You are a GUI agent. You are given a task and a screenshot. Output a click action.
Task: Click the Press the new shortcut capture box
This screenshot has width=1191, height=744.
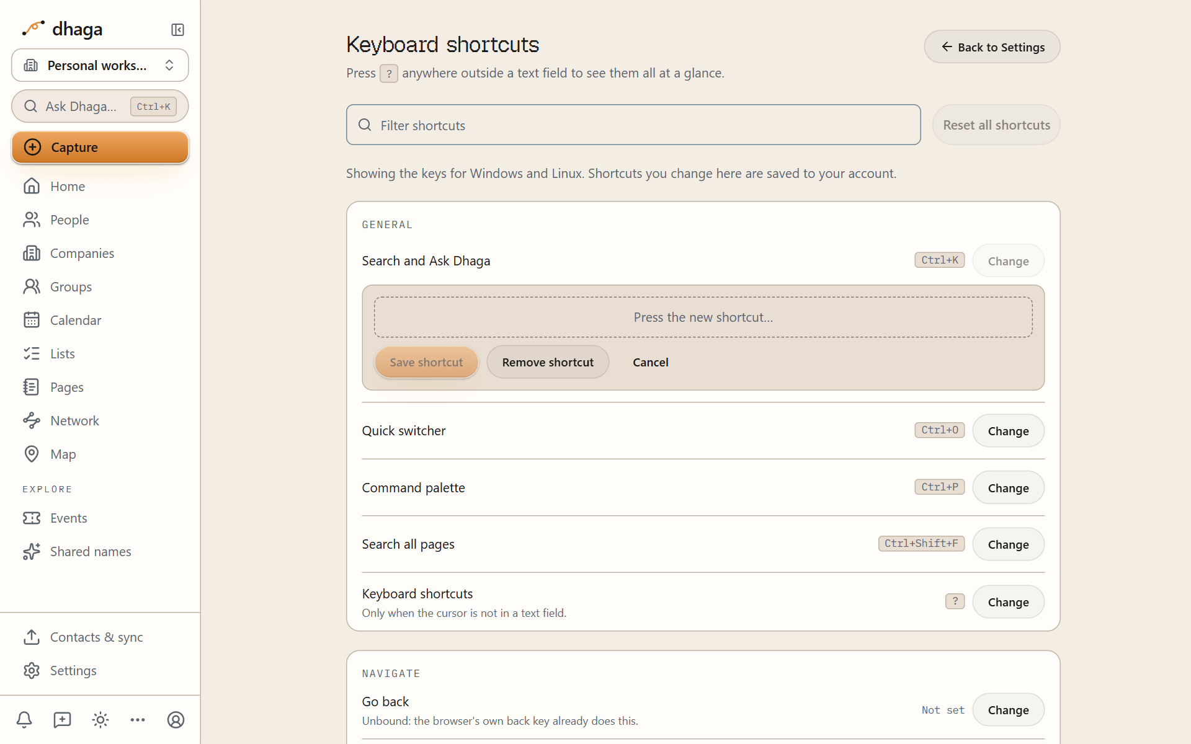click(703, 317)
